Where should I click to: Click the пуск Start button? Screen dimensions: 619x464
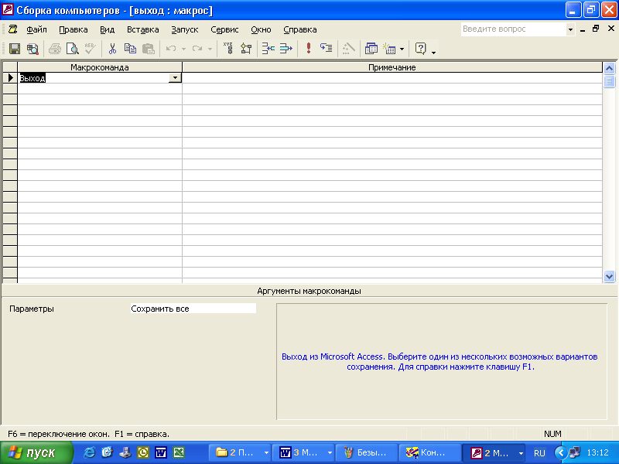(x=32, y=453)
